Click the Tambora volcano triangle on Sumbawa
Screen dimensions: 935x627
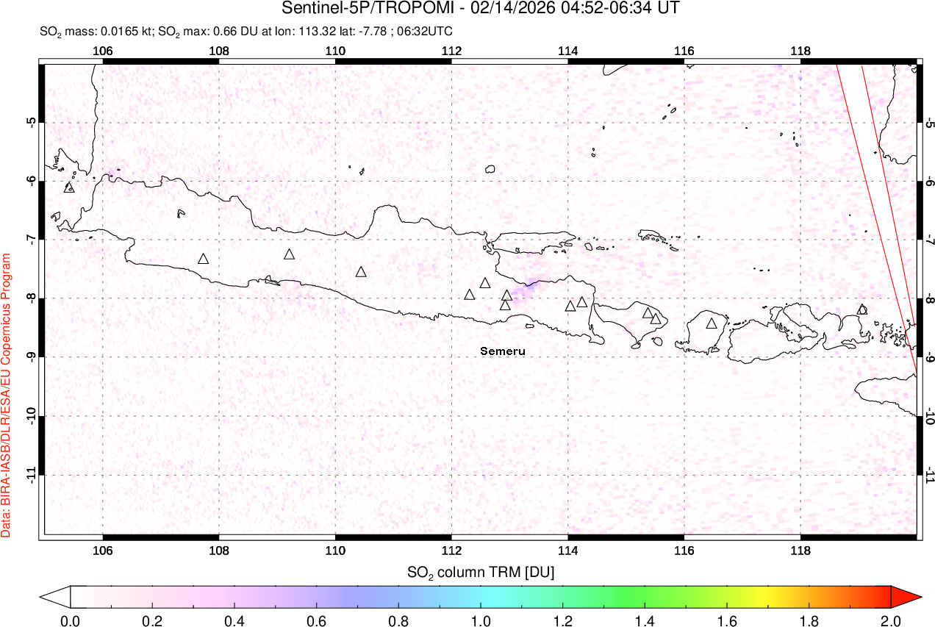(862, 309)
